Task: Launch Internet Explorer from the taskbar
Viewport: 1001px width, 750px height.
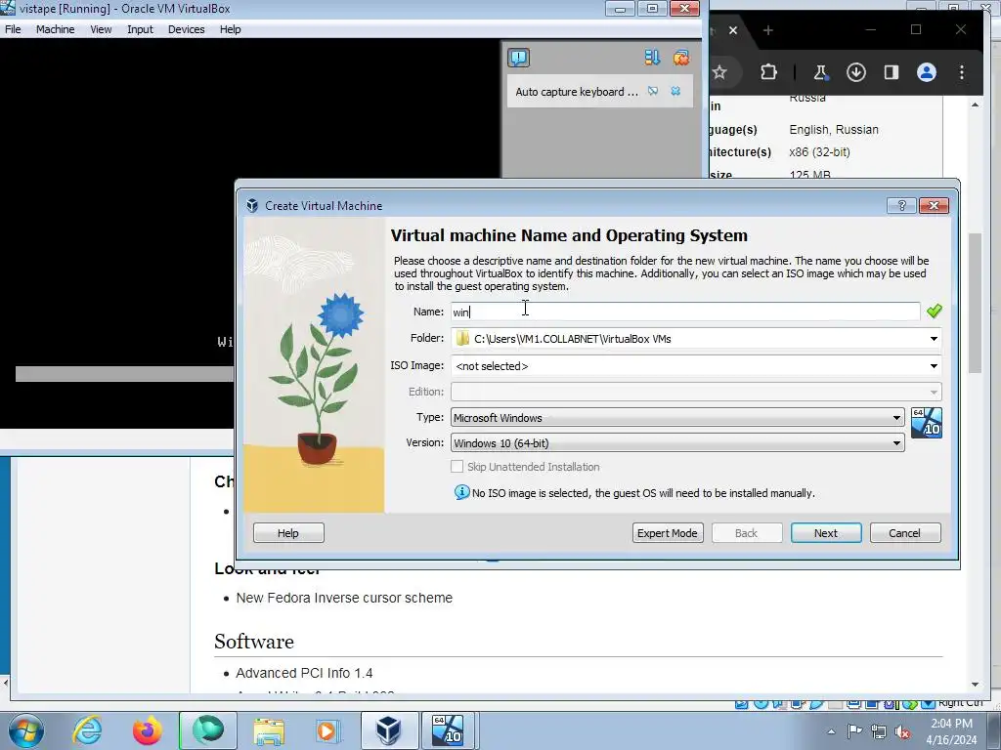Action: [x=87, y=730]
